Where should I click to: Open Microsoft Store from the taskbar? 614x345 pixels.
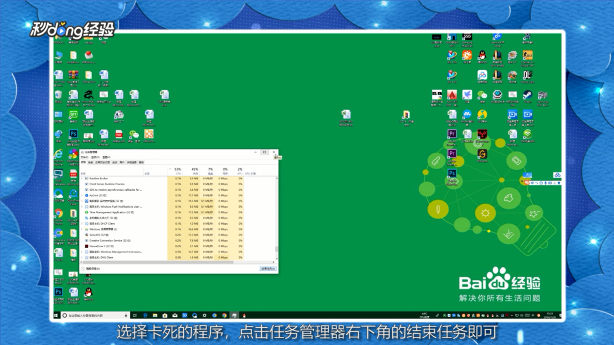pyautogui.click(x=165, y=315)
